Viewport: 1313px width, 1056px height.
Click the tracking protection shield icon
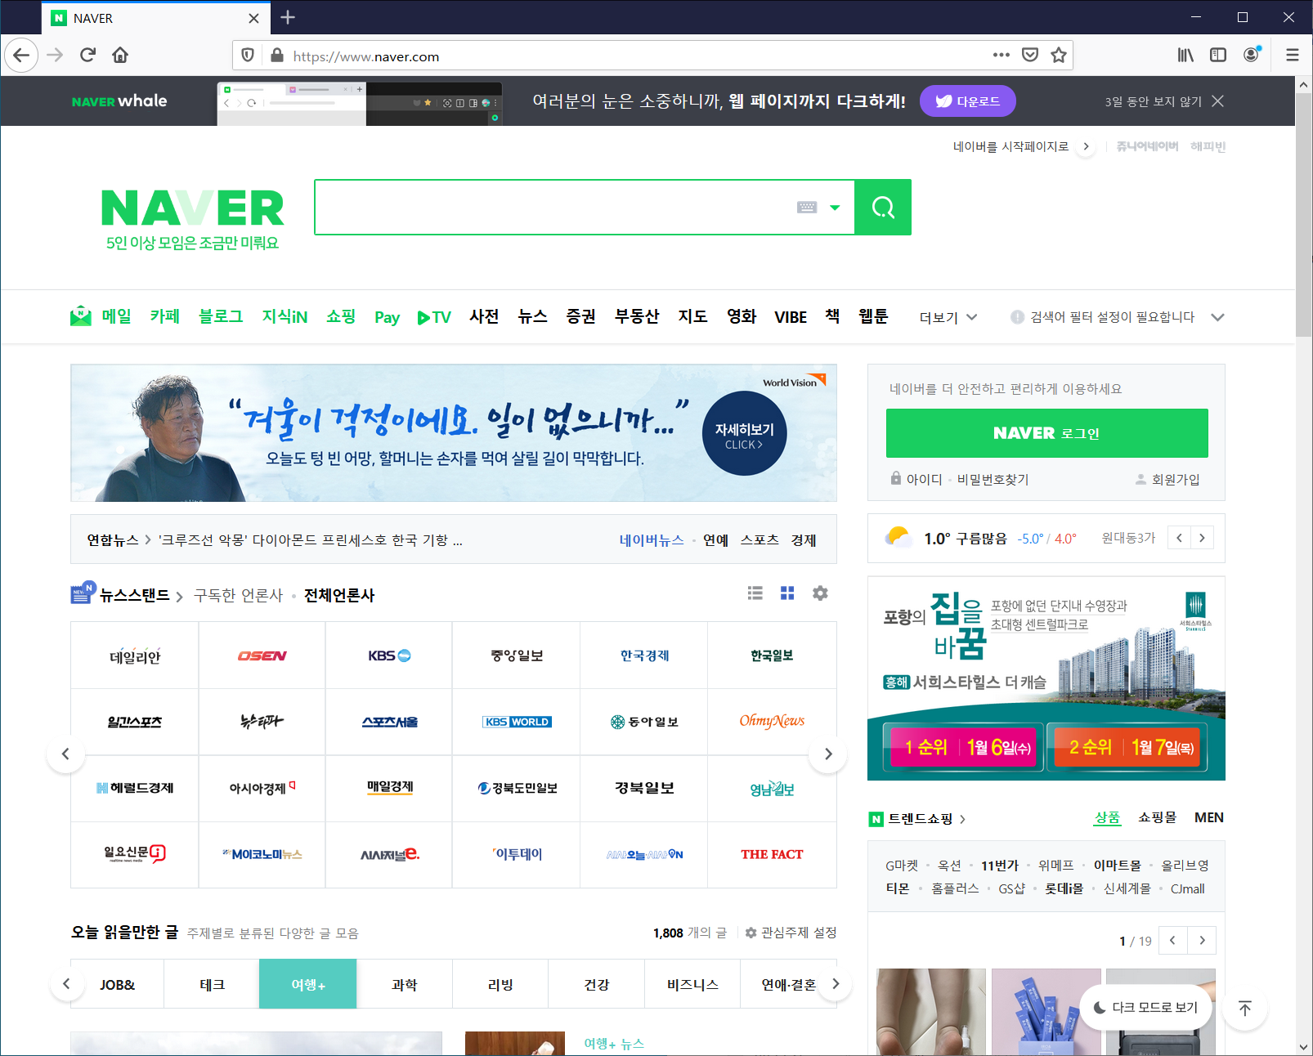click(248, 56)
